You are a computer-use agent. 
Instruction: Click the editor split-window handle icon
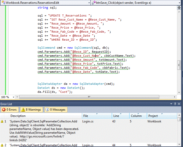pyautogui.click(x=179, y=8)
